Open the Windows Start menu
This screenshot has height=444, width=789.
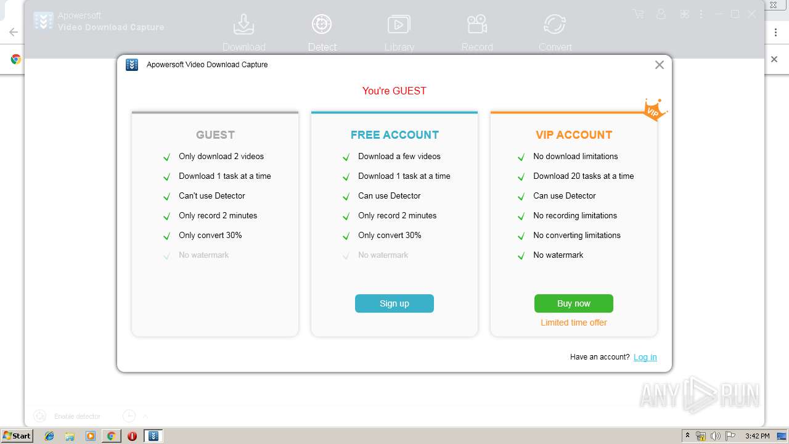(x=17, y=435)
